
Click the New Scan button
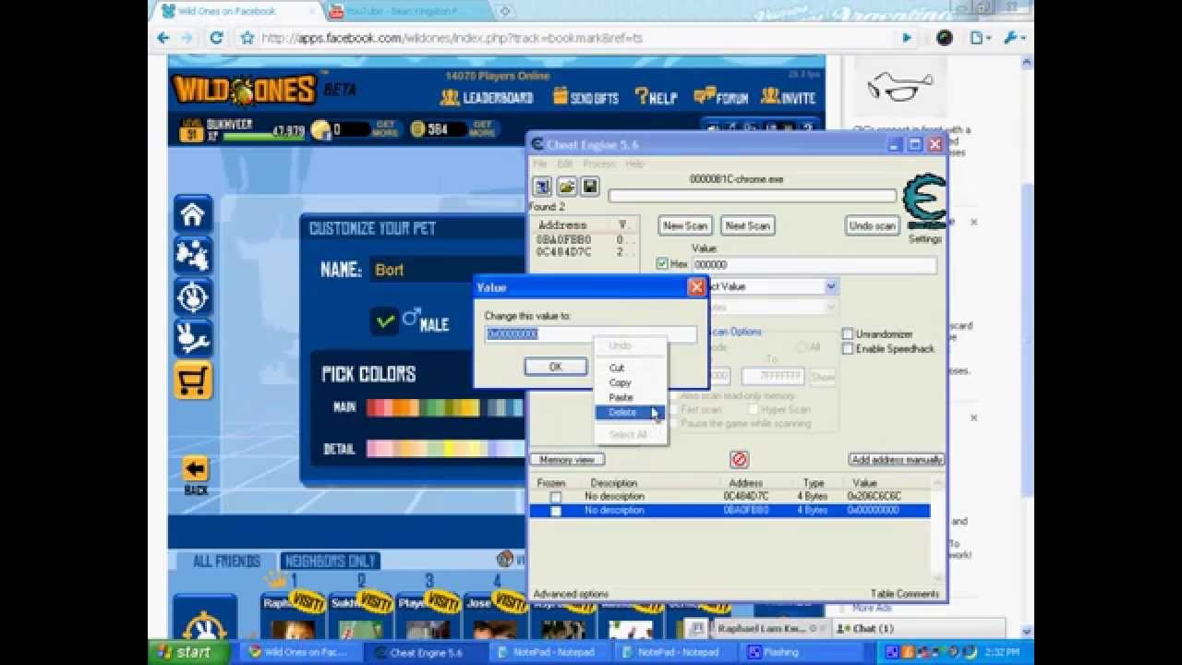685,225
